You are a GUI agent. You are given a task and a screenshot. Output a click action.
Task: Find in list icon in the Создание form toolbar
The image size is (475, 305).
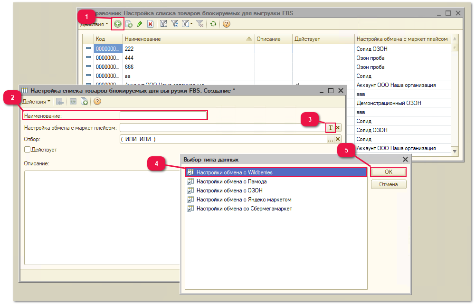tap(60, 102)
